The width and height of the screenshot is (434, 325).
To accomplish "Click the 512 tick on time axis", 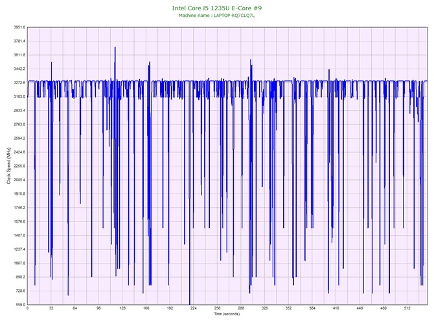I will 407,308.
